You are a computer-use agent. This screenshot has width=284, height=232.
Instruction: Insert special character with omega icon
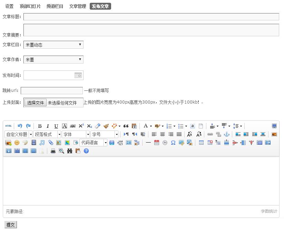coord(173,143)
